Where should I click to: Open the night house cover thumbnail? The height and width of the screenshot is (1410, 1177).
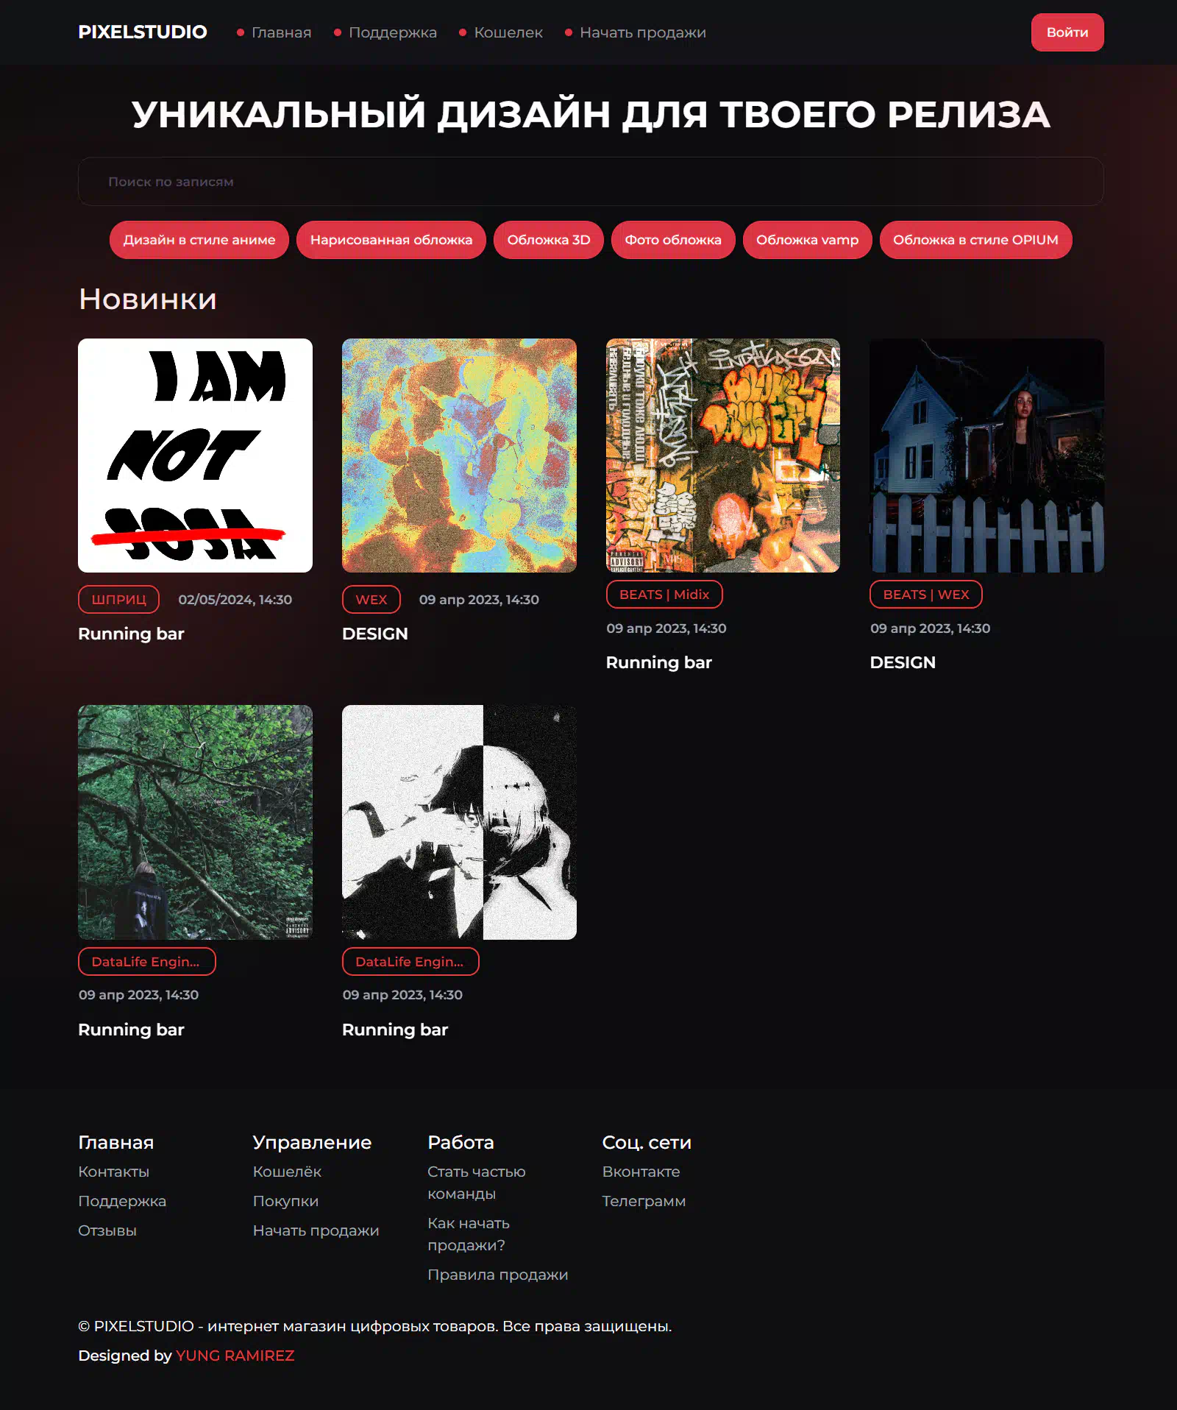(x=986, y=456)
